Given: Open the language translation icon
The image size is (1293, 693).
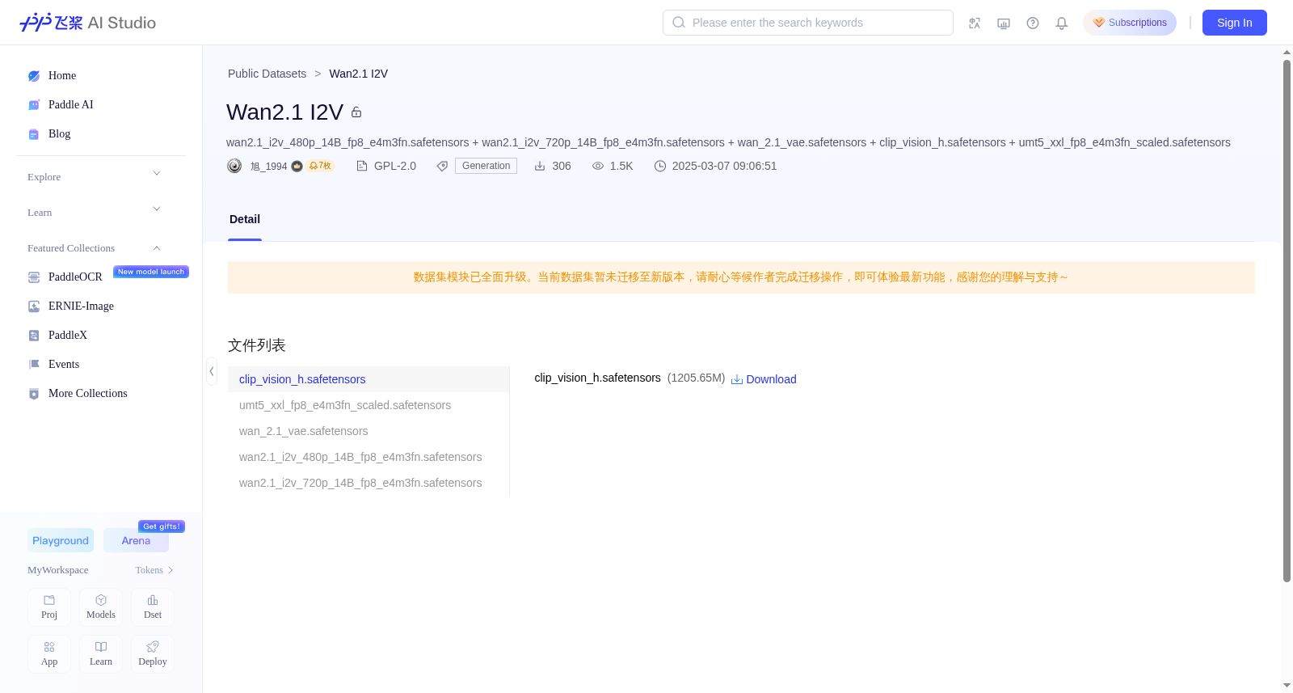Looking at the screenshot, I should [x=975, y=23].
